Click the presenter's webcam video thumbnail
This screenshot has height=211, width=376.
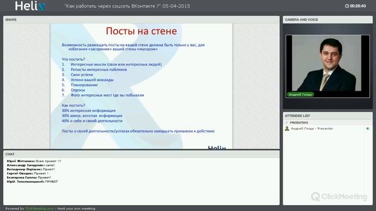(x=328, y=66)
